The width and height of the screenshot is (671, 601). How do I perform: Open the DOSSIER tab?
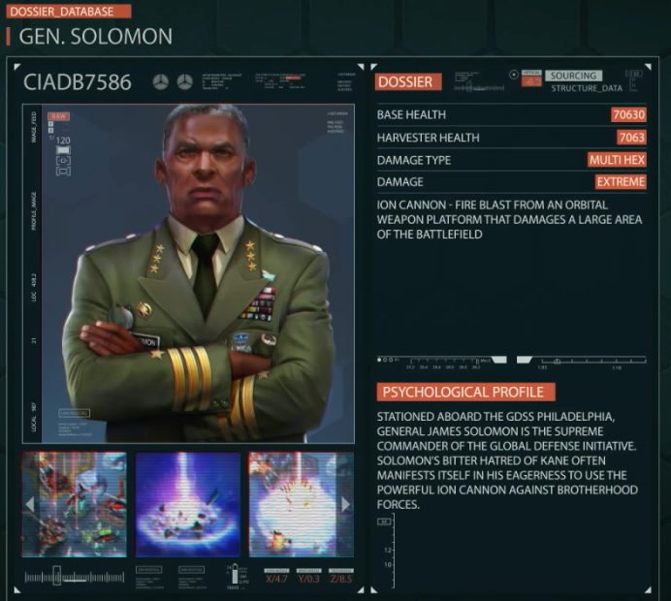(408, 81)
